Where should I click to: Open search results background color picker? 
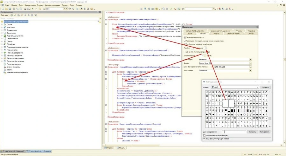[x=250, y=67]
